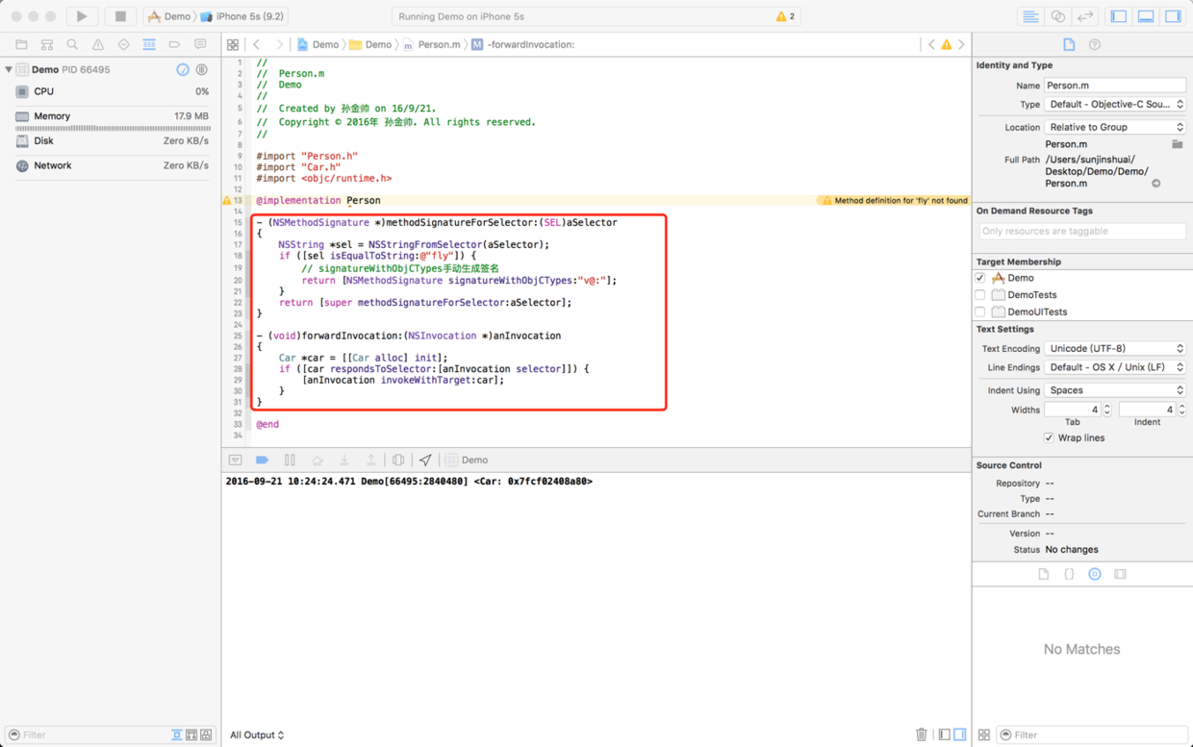
Task: Open the Line Endings dropdown
Action: [x=1115, y=367]
